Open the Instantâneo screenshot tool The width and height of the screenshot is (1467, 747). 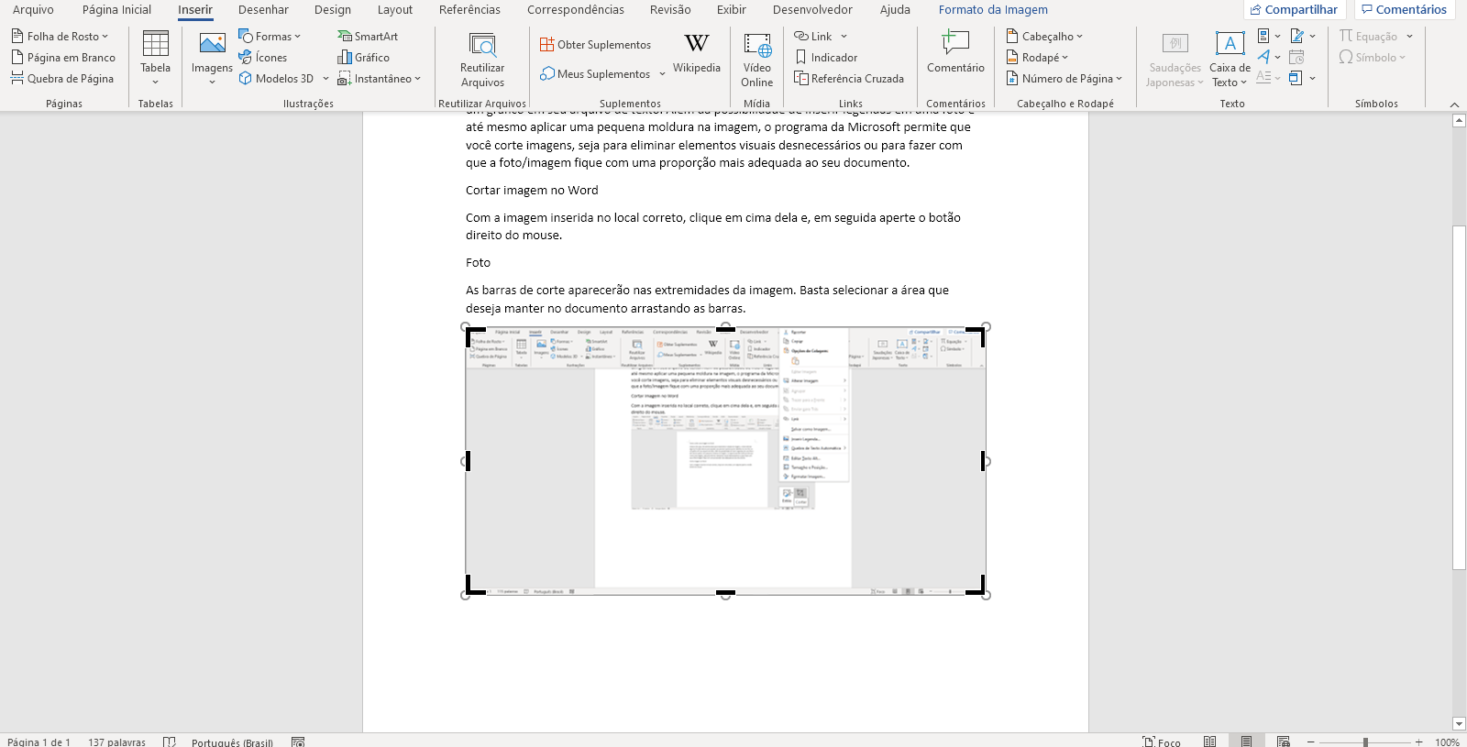click(x=379, y=79)
